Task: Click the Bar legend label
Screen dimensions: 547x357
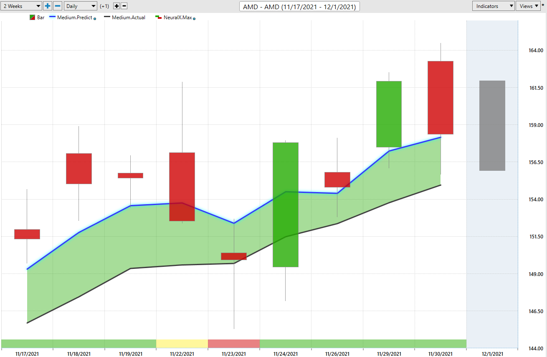Action: 41,18
